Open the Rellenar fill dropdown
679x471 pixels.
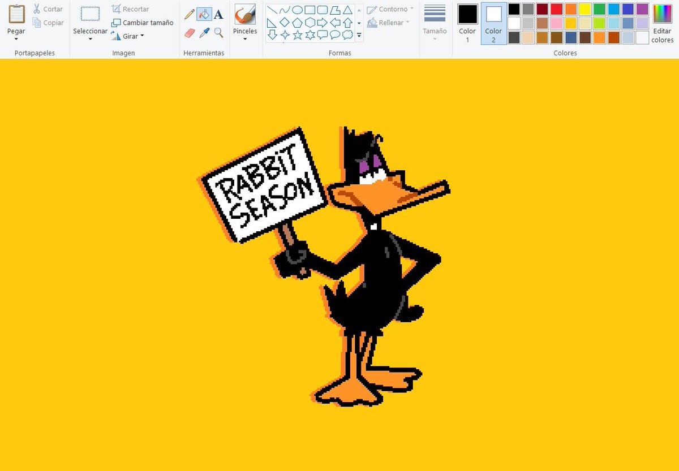coord(407,23)
